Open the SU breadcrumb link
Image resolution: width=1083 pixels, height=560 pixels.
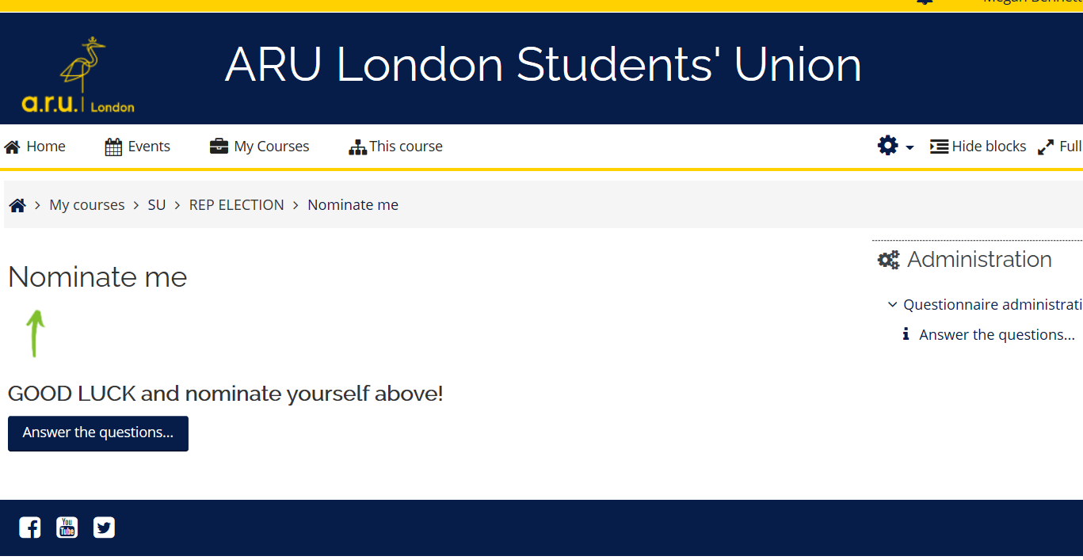(157, 205)
